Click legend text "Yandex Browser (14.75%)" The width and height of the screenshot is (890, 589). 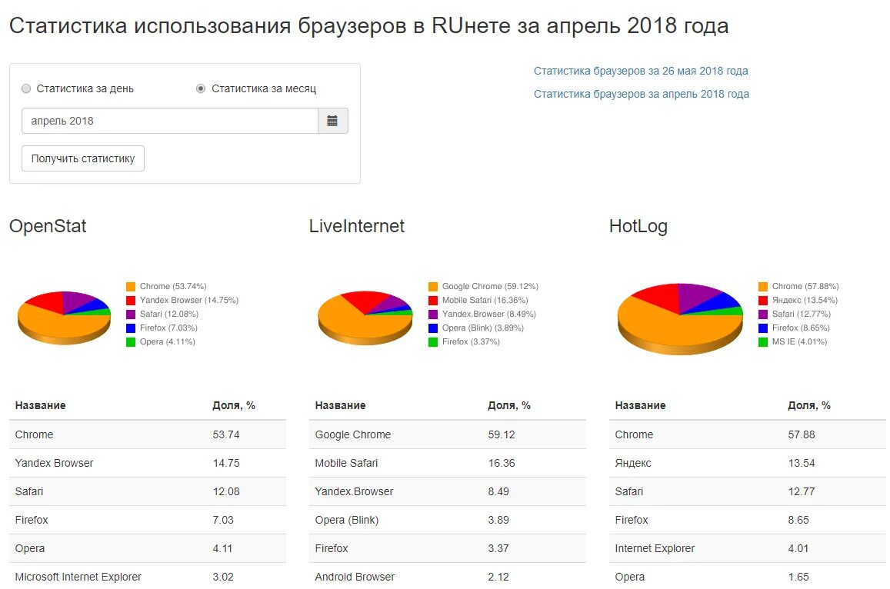click(x=189, y=300)
